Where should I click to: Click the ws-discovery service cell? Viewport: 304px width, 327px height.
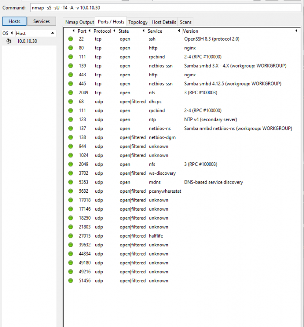(162, 173)
